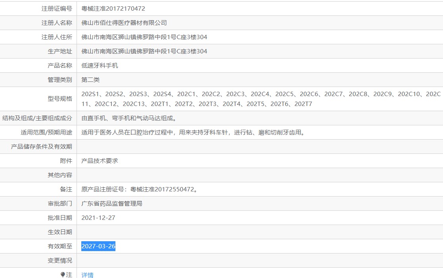Click the 型号规格 label

click(x=60, y=99)
